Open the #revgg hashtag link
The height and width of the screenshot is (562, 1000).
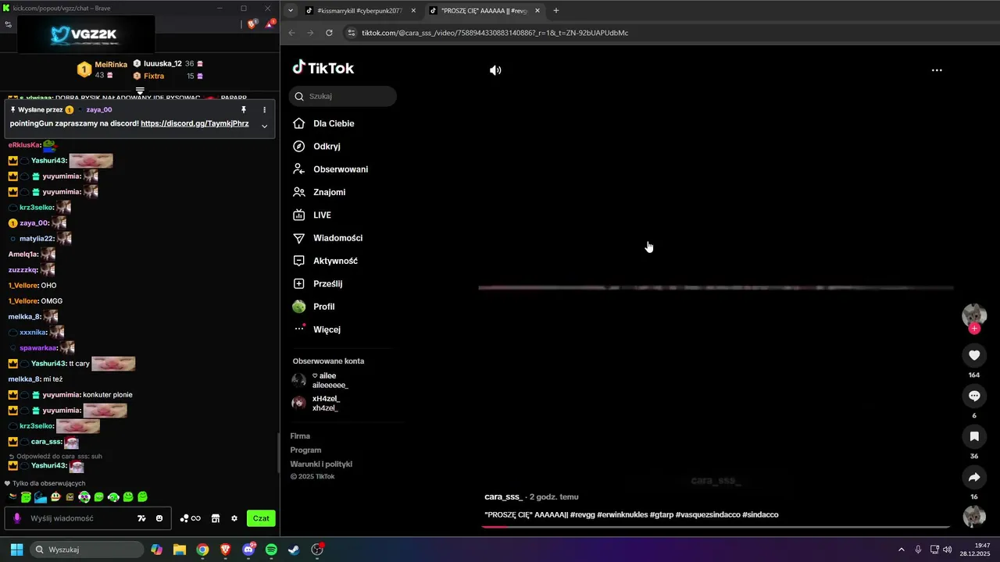tap(582, 514)
